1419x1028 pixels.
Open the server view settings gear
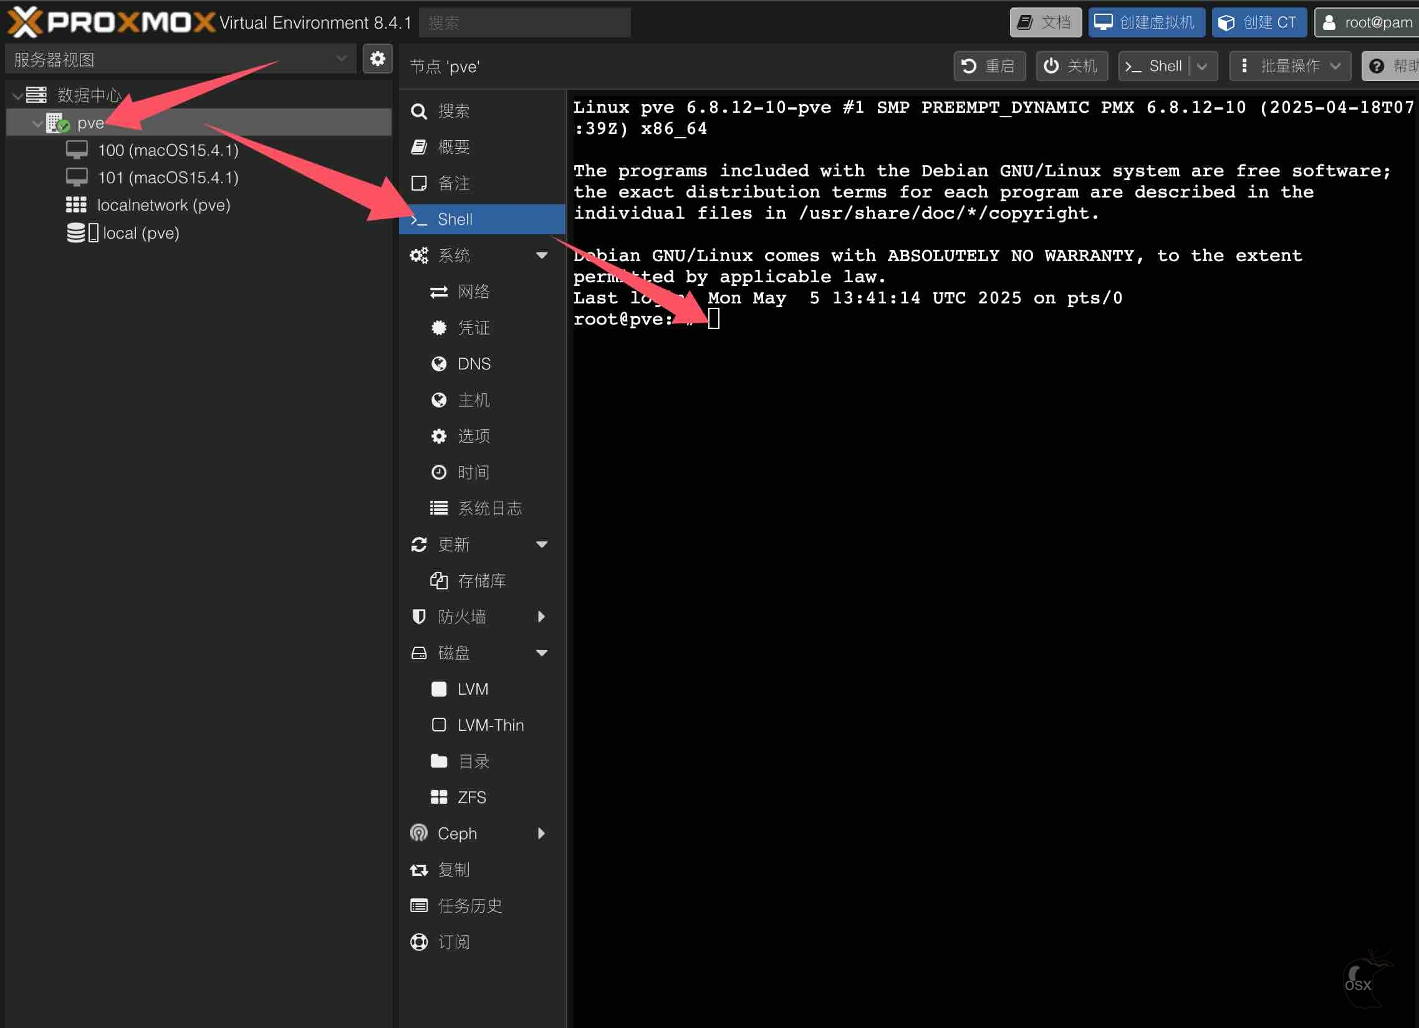pyautogui.click(x=377, y=59)
